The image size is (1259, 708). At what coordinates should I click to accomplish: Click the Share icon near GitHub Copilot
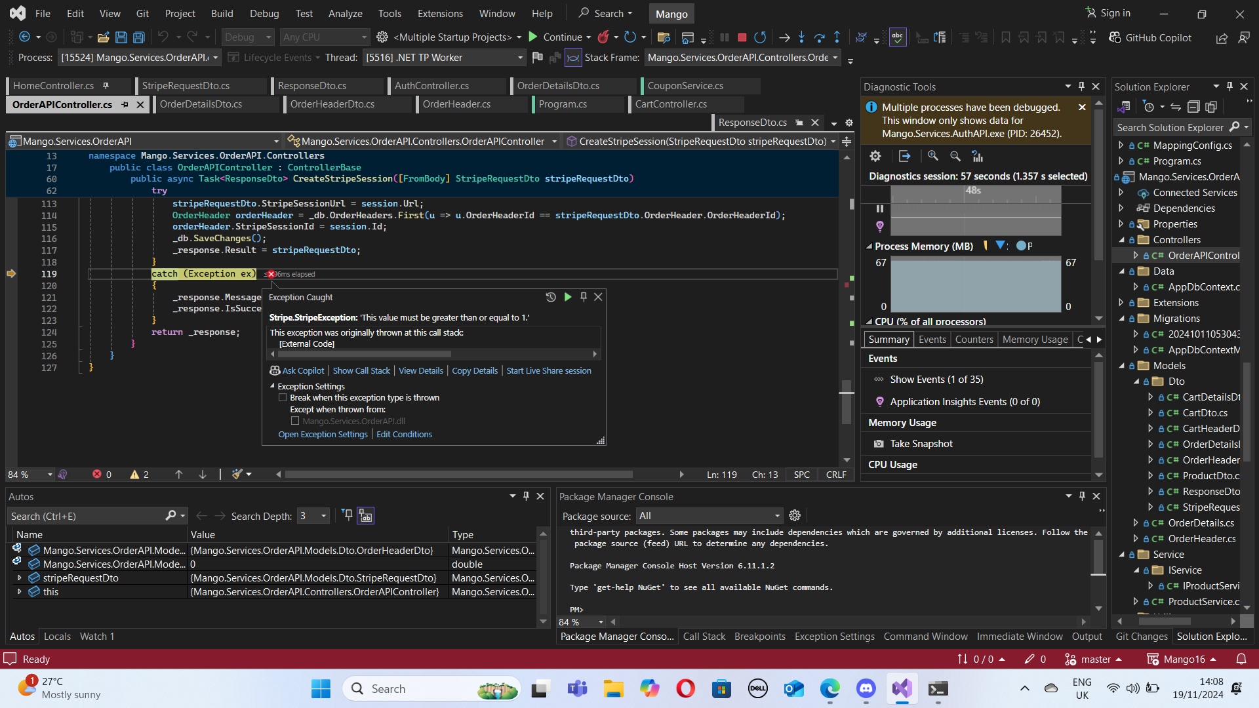pyautogui.click(x=1222, y=38)
